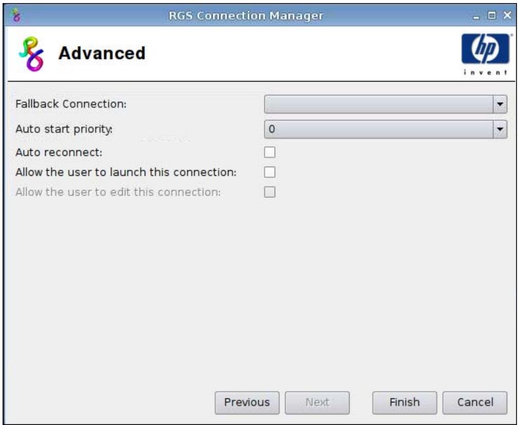Check Allow the user to edit this connection
518x425 pixels.
click(x=270, y=192)
